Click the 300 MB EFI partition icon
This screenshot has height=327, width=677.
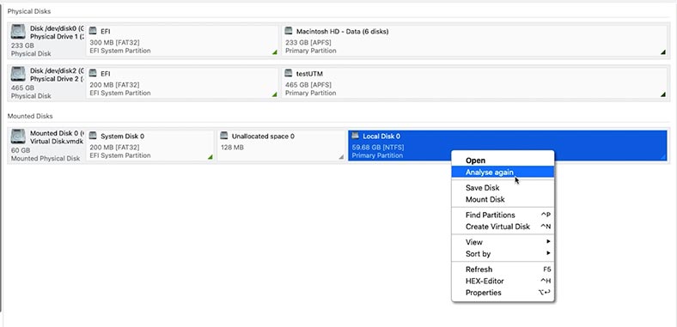(x=93, y=31)
